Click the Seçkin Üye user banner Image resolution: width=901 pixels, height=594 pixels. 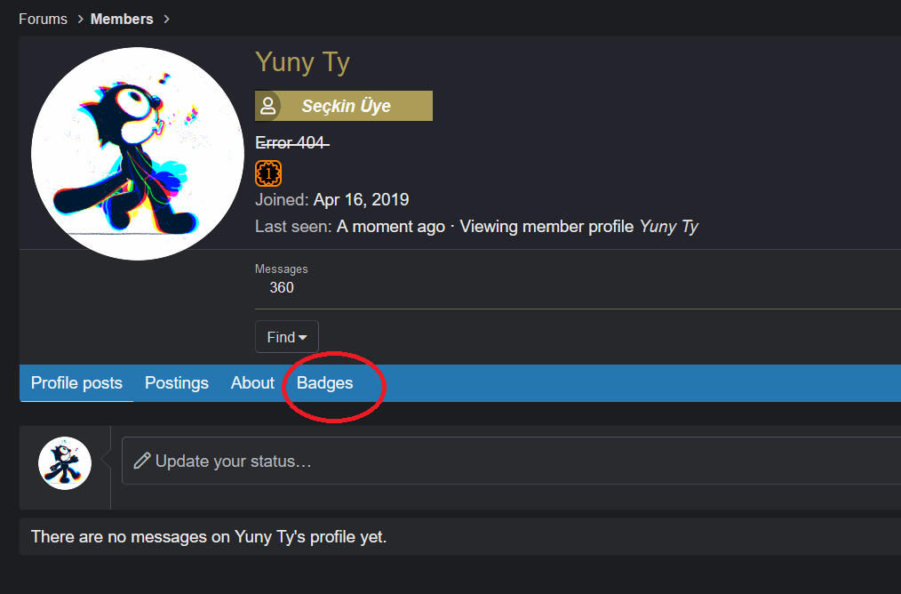[x=344, y=106]
